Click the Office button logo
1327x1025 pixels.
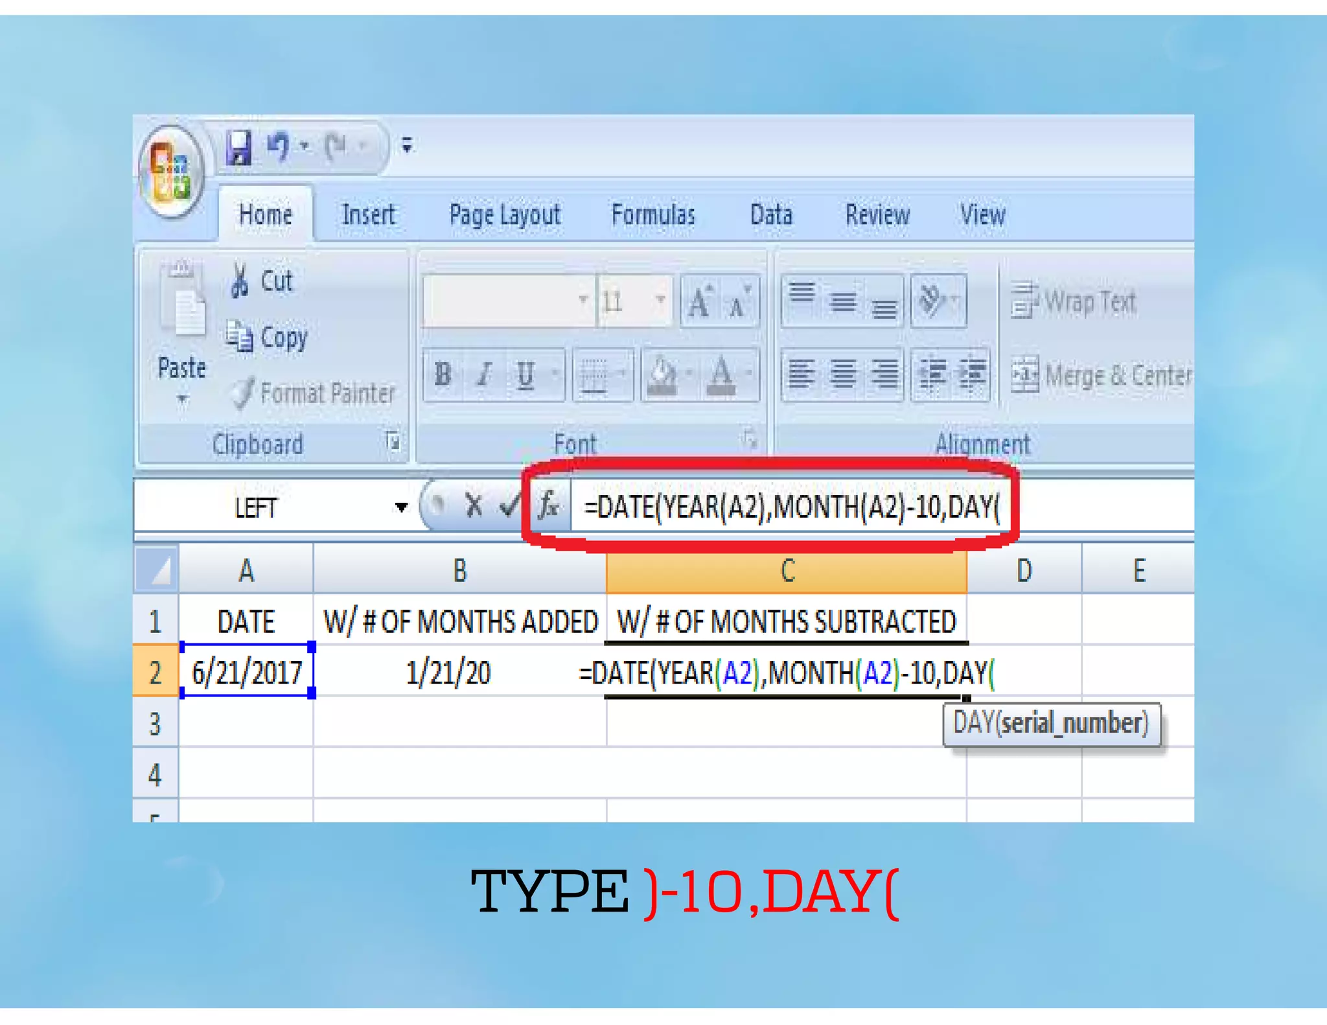[170, 171]
